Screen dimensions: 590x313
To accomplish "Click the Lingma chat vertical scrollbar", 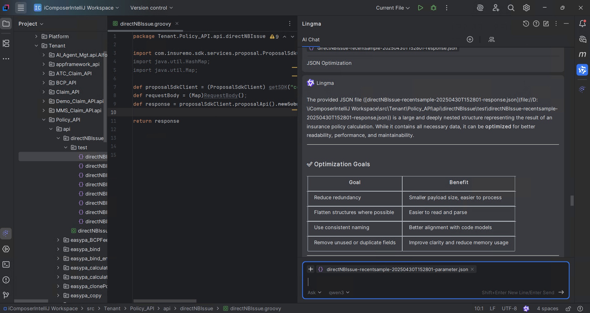I will (x=572, y=200).
